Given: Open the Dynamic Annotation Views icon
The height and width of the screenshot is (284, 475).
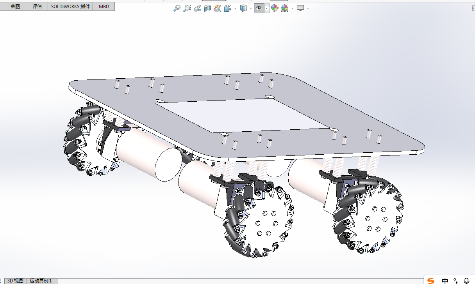Looking at the screenshot, I should point(218,8).
